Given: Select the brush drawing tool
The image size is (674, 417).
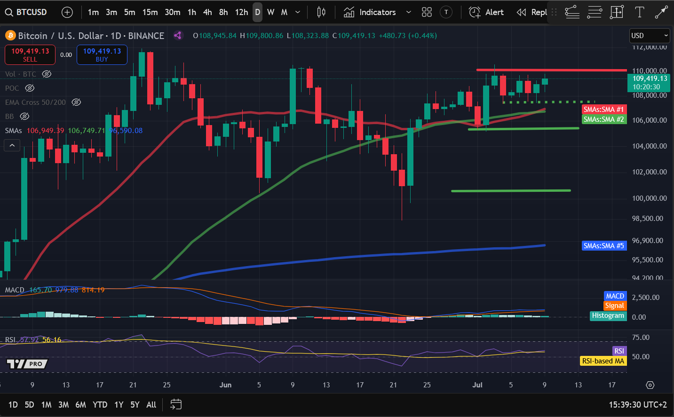Looking at the screenshot, I should click(x=661, y=12).
